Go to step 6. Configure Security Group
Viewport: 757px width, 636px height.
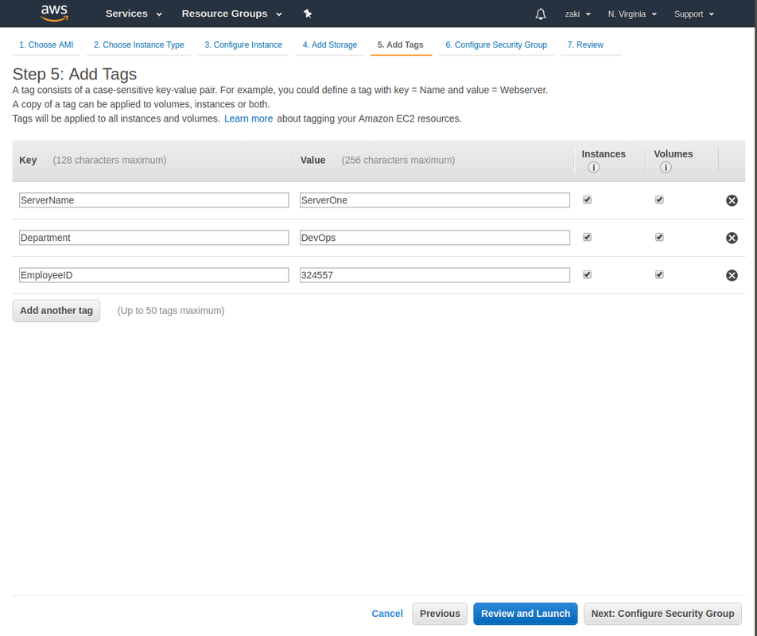tap(496, 45)
